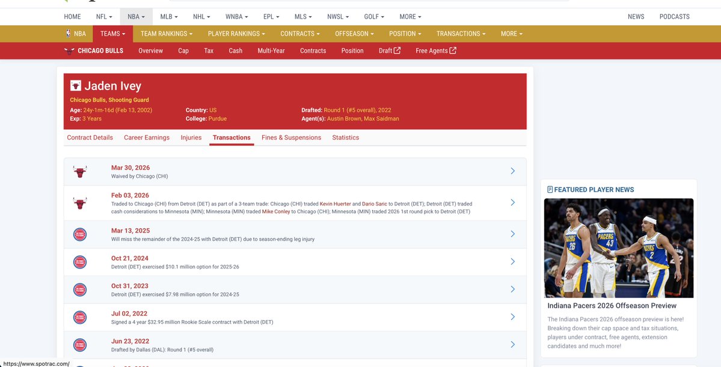Open the NEWS section
The image size is (721, 367).
[636, 17]
